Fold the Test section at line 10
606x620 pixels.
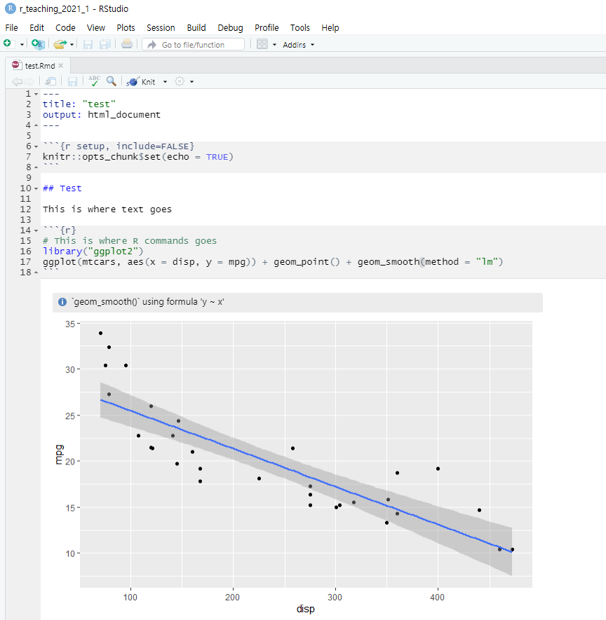pos(36,188)
